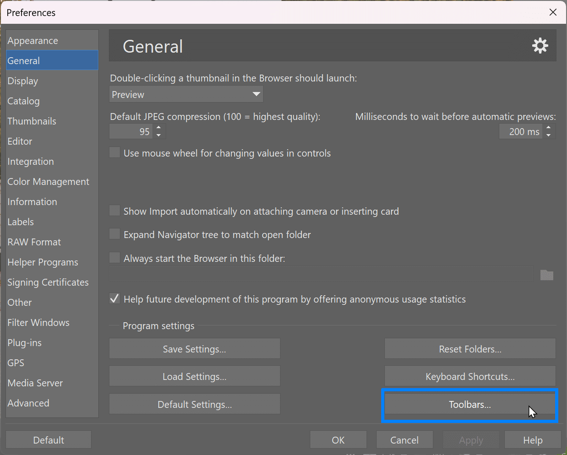The width and height of the screenshot is (567, 455).
Task: Enable Expand Navigator tree to match open folder
Action: [x=114, y=234]
